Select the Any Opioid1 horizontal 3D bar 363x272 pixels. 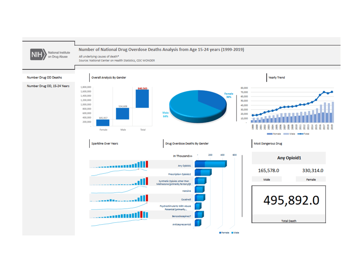(211, 164)
